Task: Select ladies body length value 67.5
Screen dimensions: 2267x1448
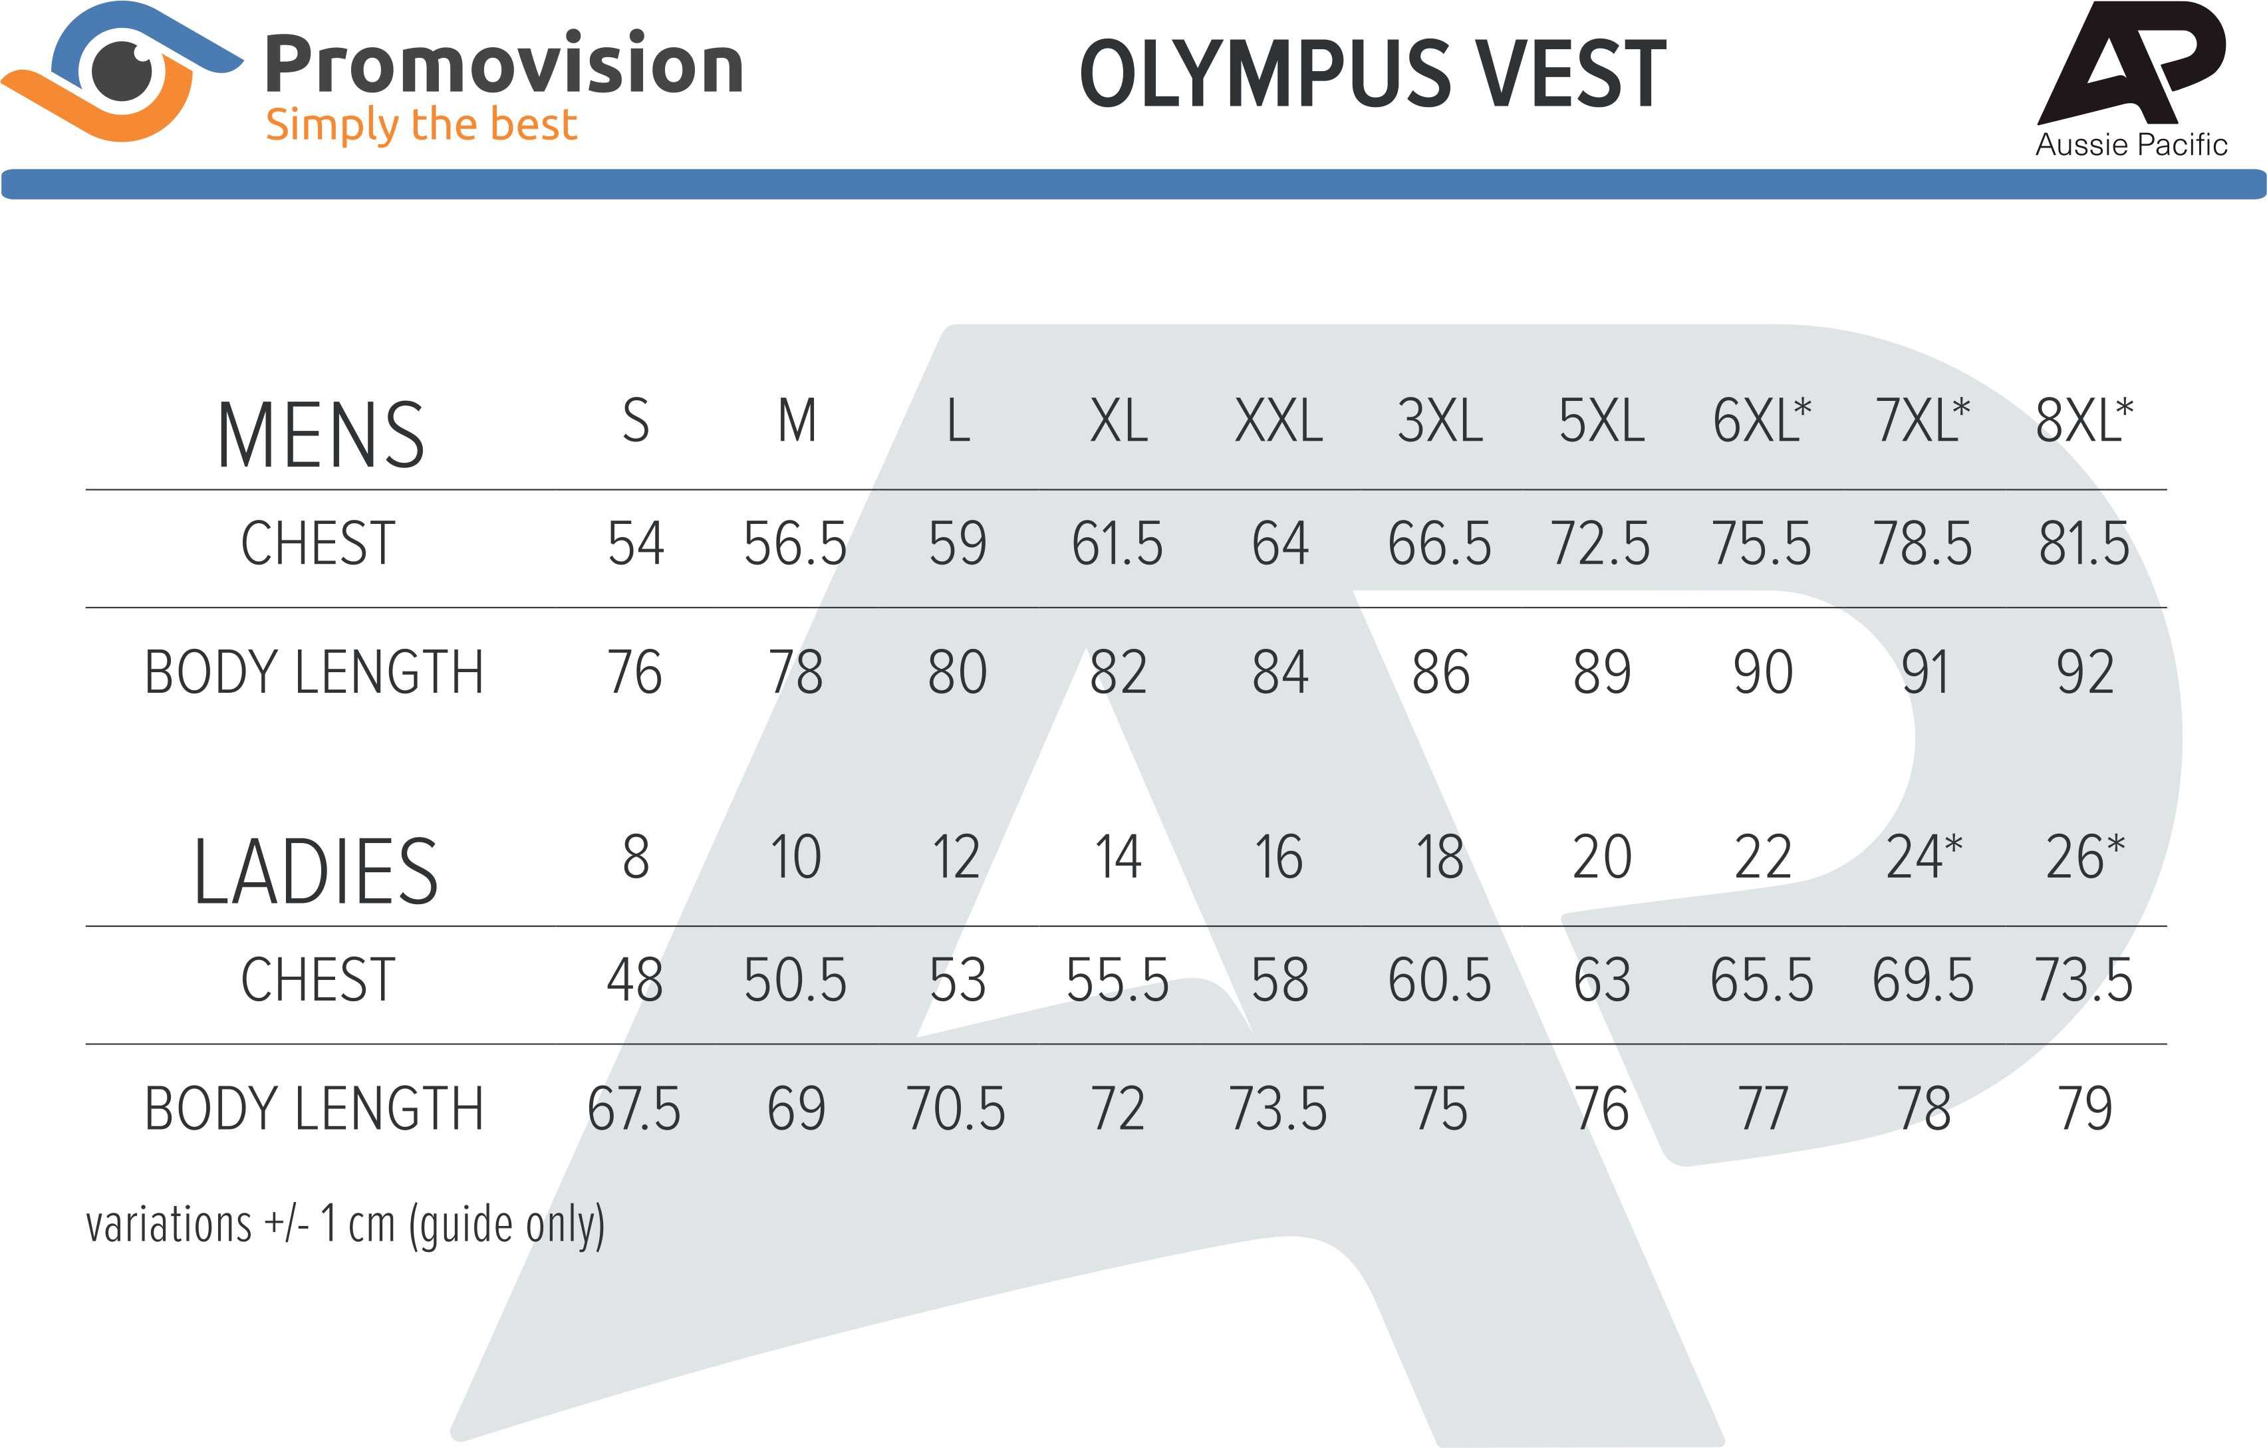Action: point(634,1108)
